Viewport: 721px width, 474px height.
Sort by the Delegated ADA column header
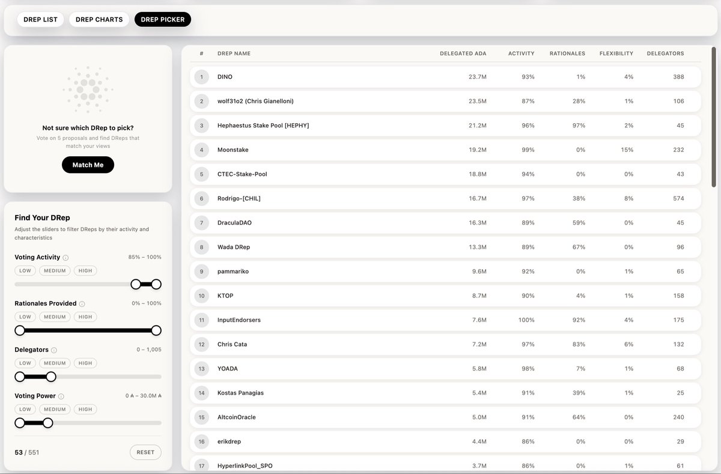(463, 53)
